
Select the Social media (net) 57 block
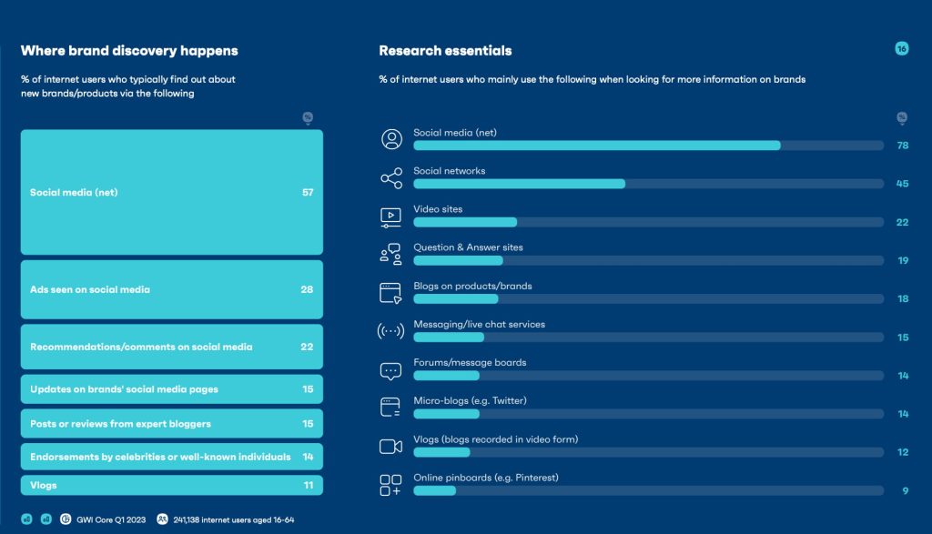click(172, 193)
